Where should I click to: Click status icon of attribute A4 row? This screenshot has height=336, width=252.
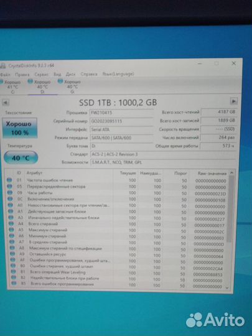pyautogui.click(x=11, y=224)
